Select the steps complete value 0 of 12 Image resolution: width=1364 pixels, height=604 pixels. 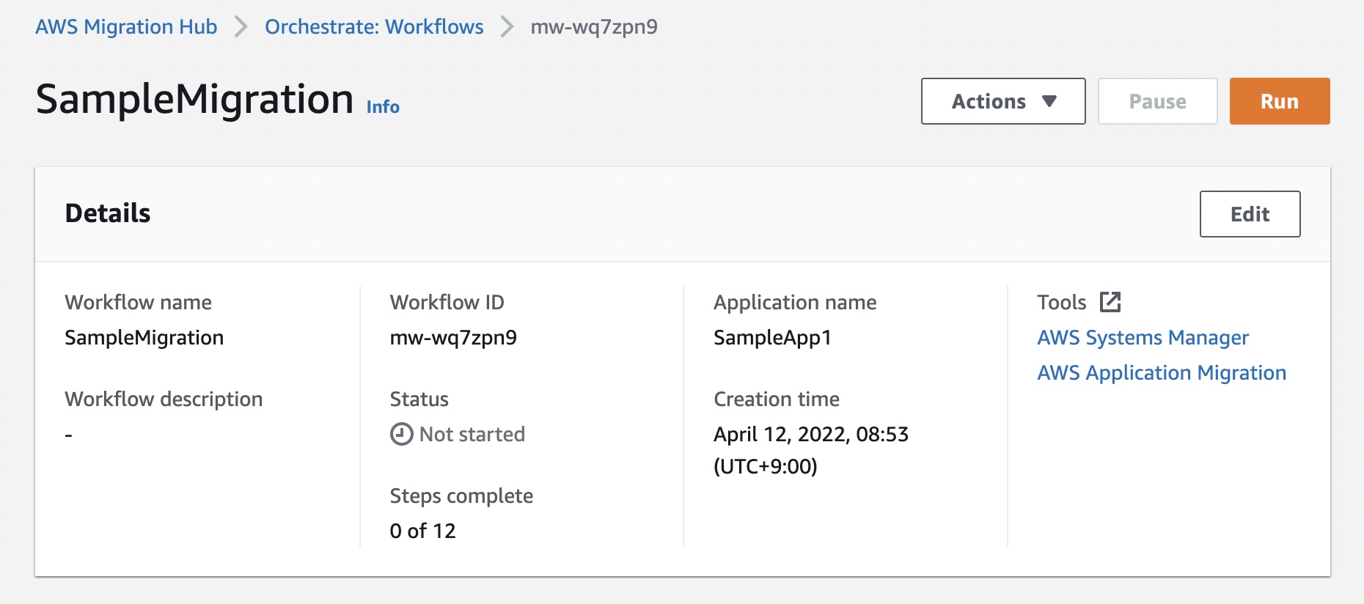[422, 531]
